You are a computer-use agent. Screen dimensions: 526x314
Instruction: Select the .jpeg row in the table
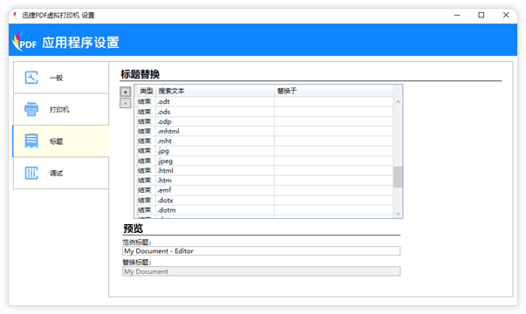pyautogui.click(x=265, y=160)
